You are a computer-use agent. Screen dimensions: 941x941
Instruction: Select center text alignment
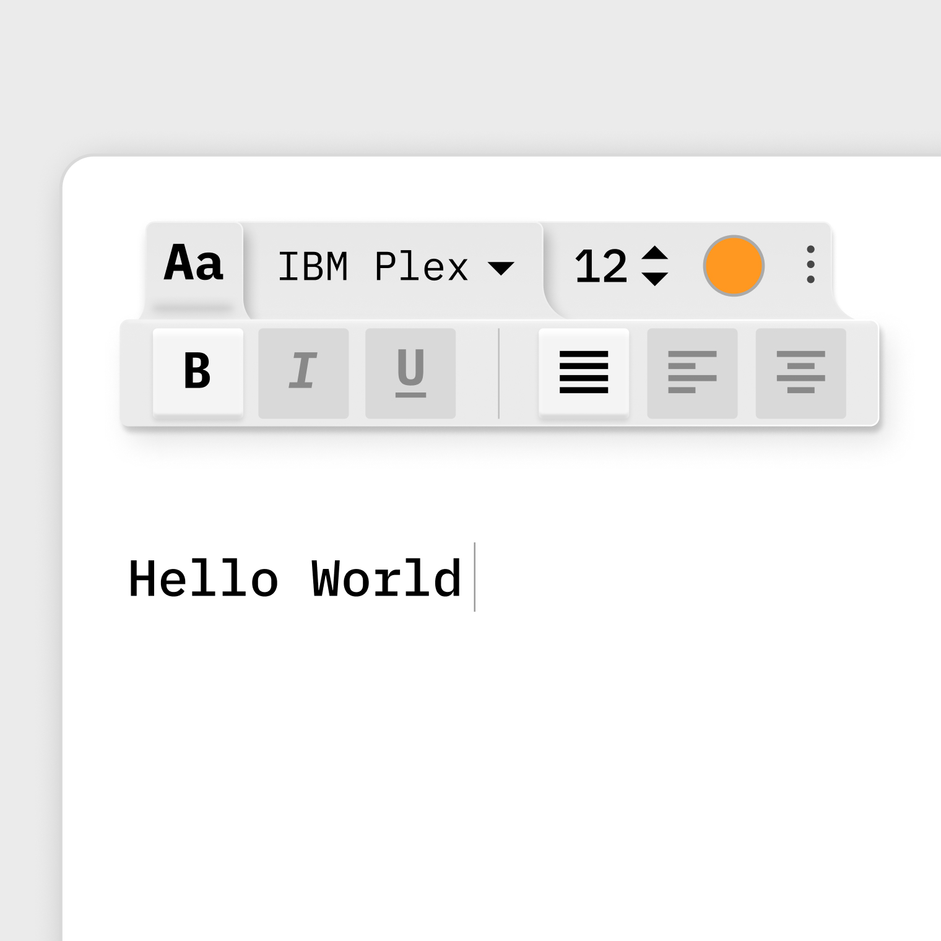point(800,373)
